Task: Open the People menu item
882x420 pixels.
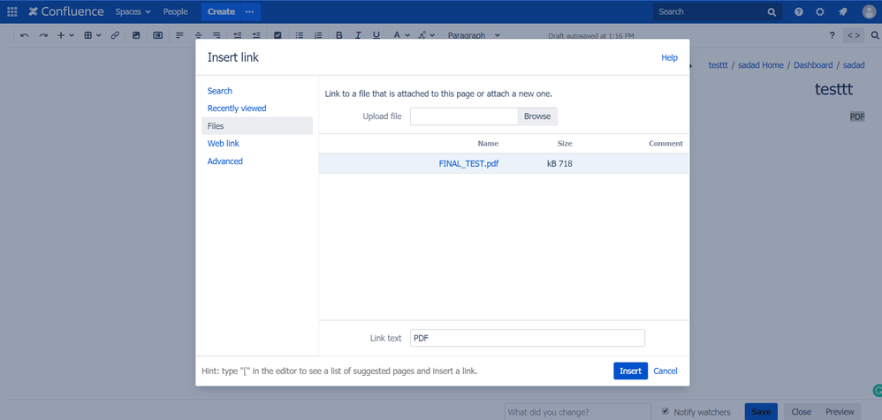Action: click(x=176, y=11)
